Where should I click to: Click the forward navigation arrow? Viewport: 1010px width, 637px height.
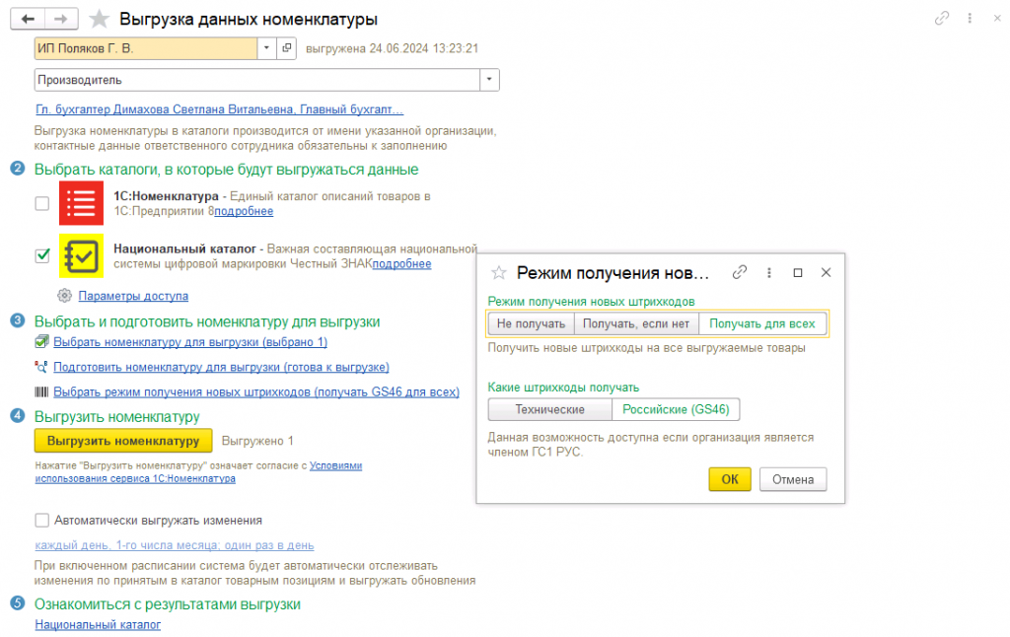coord(61,19)
